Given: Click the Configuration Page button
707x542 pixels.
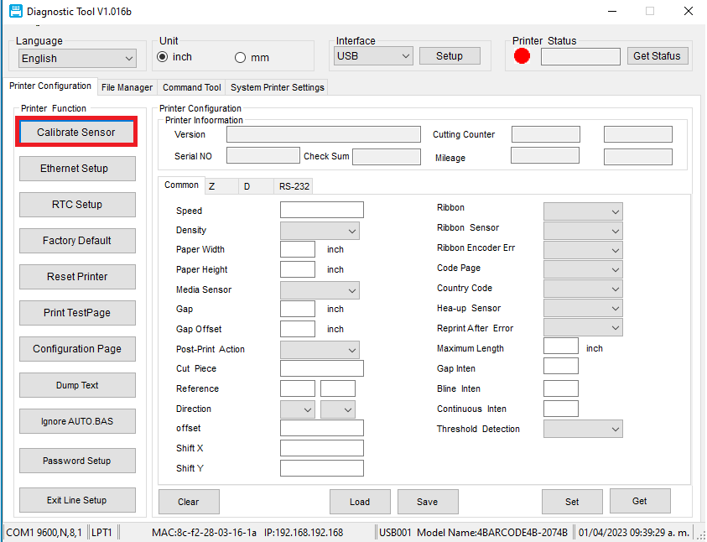Looking at the screenshot, I should point(77,349).
